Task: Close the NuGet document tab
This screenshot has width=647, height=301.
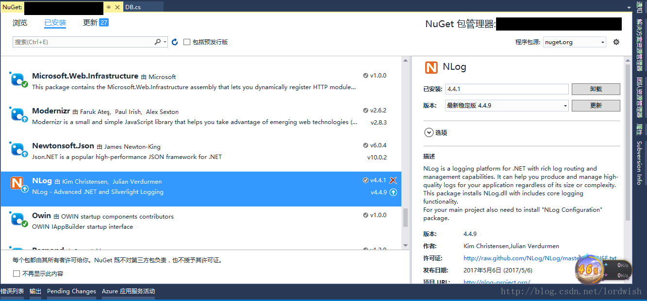Action: (x=117, y=7)
